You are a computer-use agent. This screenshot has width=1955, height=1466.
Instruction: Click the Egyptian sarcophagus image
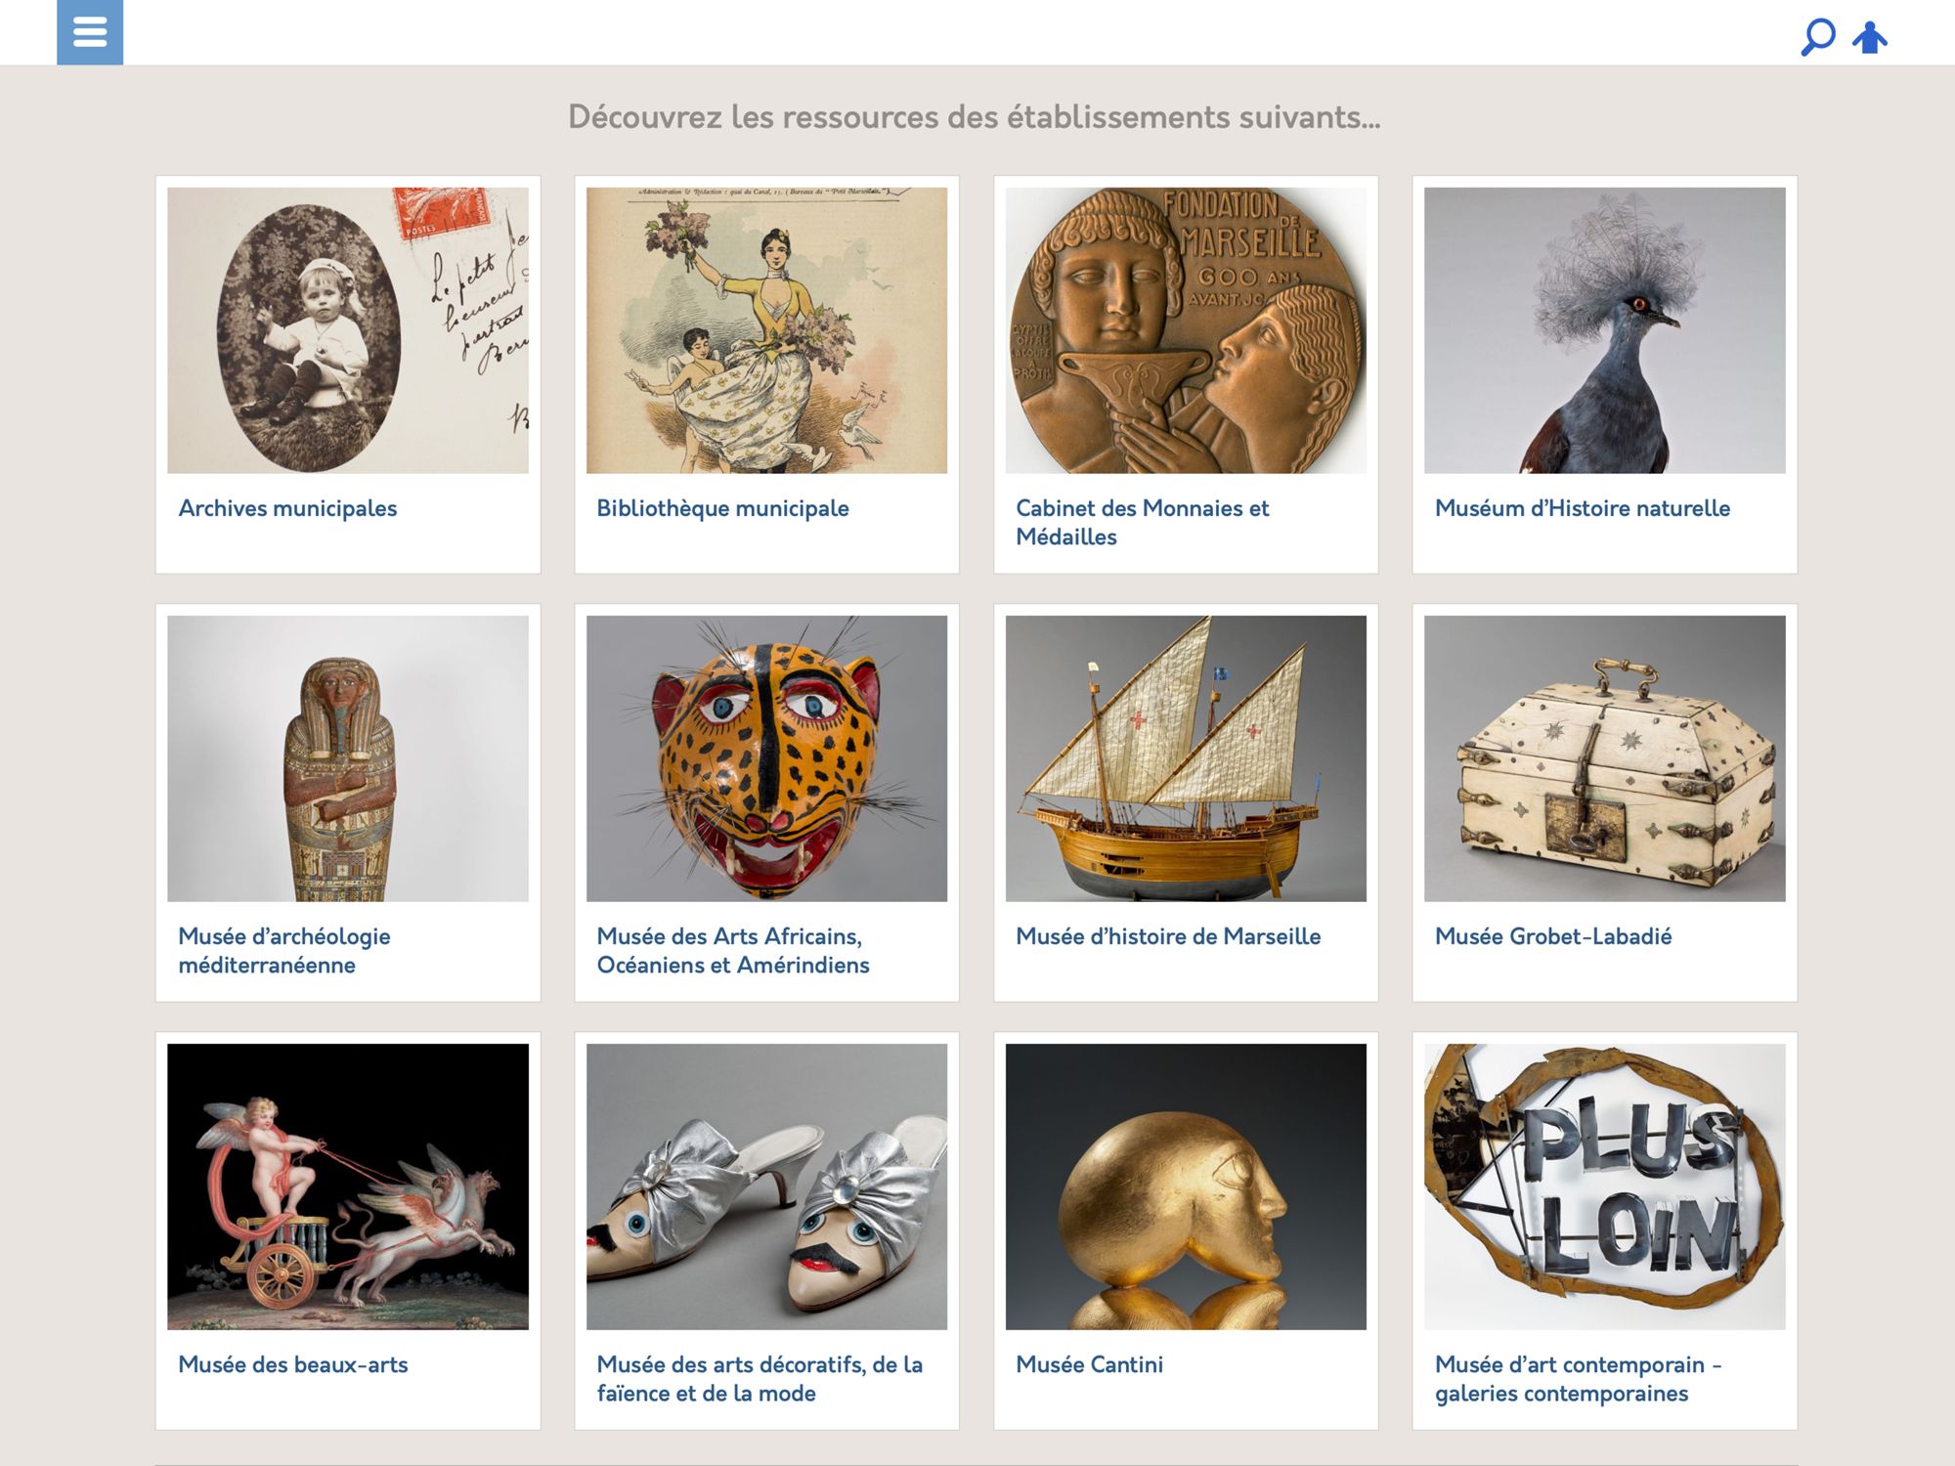[x=348, y=758]
